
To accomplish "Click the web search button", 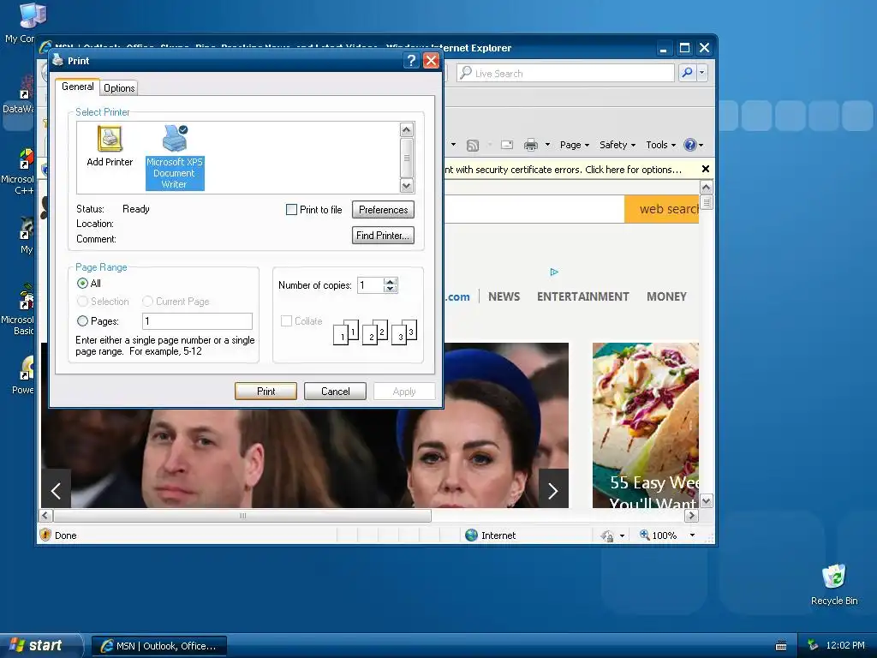I will click(662, 209).
